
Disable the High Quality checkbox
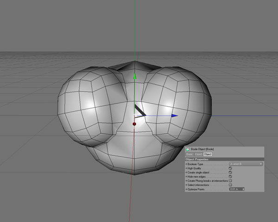coord(230,168)
